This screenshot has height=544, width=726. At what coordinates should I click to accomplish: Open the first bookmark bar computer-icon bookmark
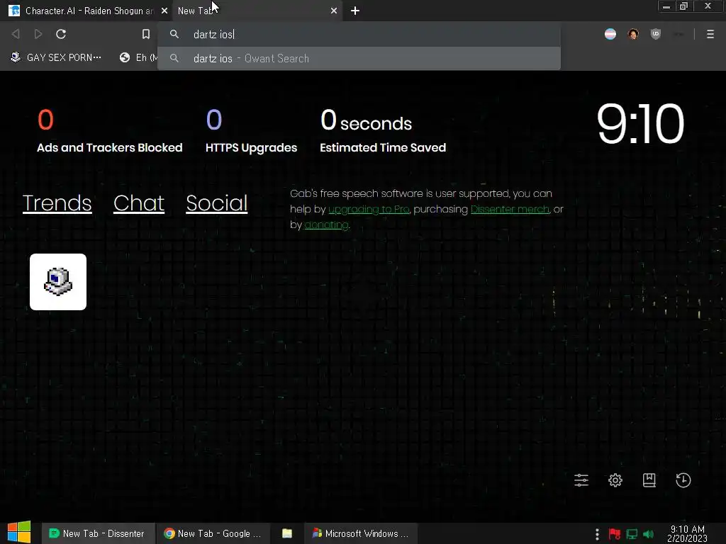[x=55, y=57]
